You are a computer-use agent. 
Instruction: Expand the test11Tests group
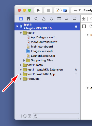(x=21, y=65)
